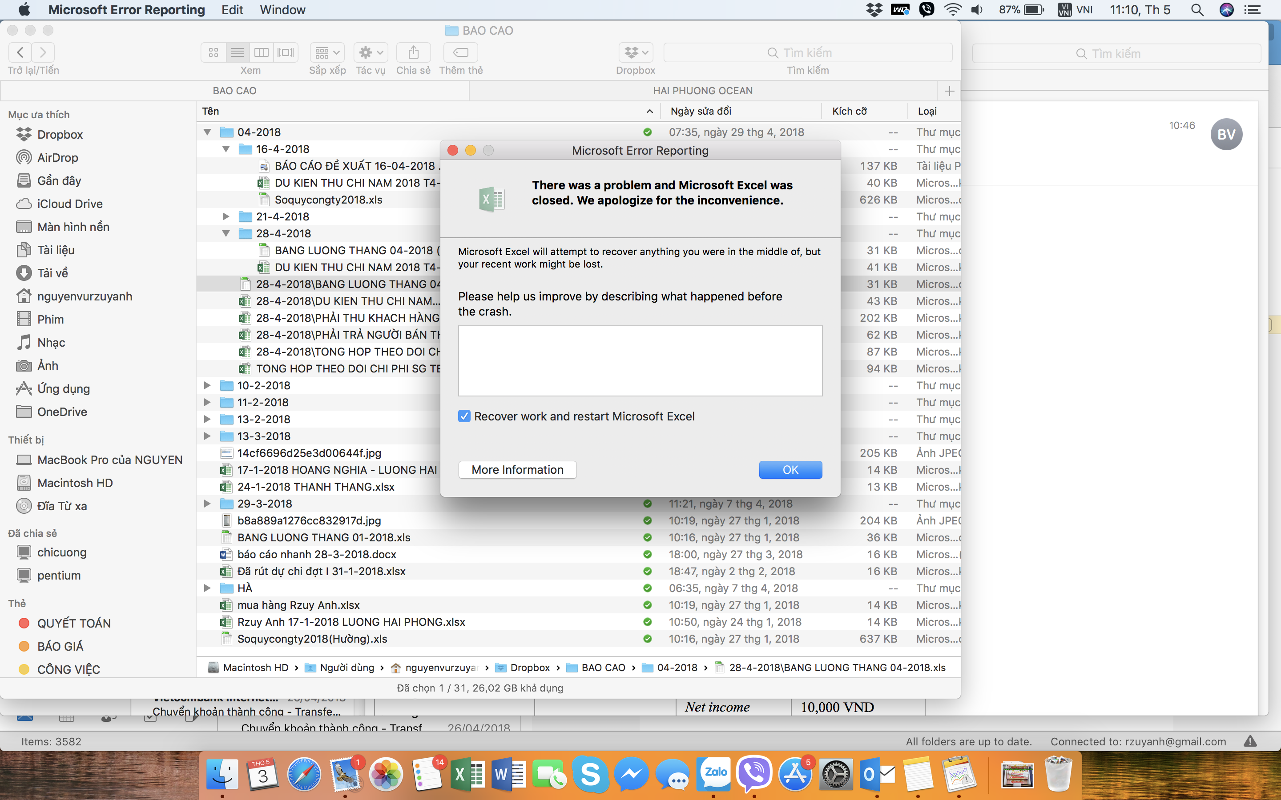Switch Finder to column view
Image resolution: width=1281 pixels, height=800 pixels.
[262, 52]
